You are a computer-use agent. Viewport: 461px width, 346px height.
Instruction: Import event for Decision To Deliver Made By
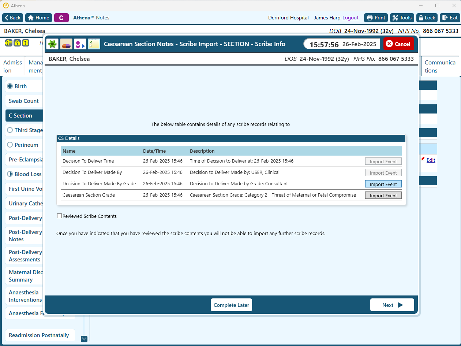(383, 173)
